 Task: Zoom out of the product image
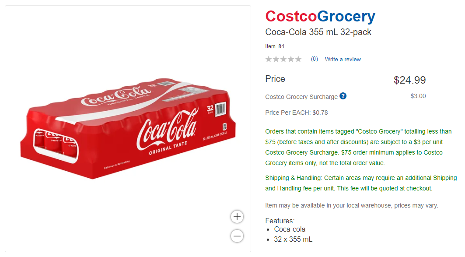(x=237, y=236)
